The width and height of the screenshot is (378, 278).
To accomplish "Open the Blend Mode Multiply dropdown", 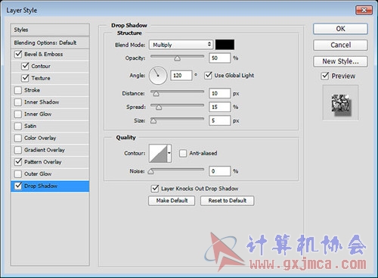I will coord(181,45).
